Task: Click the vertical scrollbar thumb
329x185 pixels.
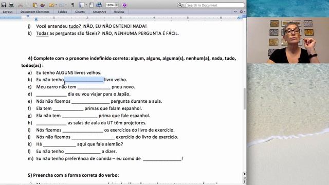Action: [245, 99]
